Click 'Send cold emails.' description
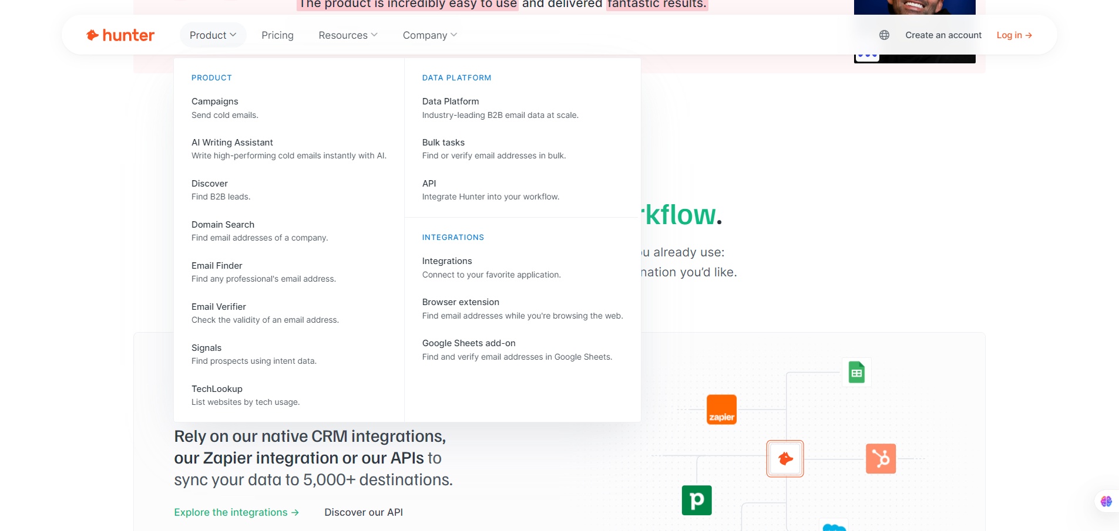 click(225, 115)
